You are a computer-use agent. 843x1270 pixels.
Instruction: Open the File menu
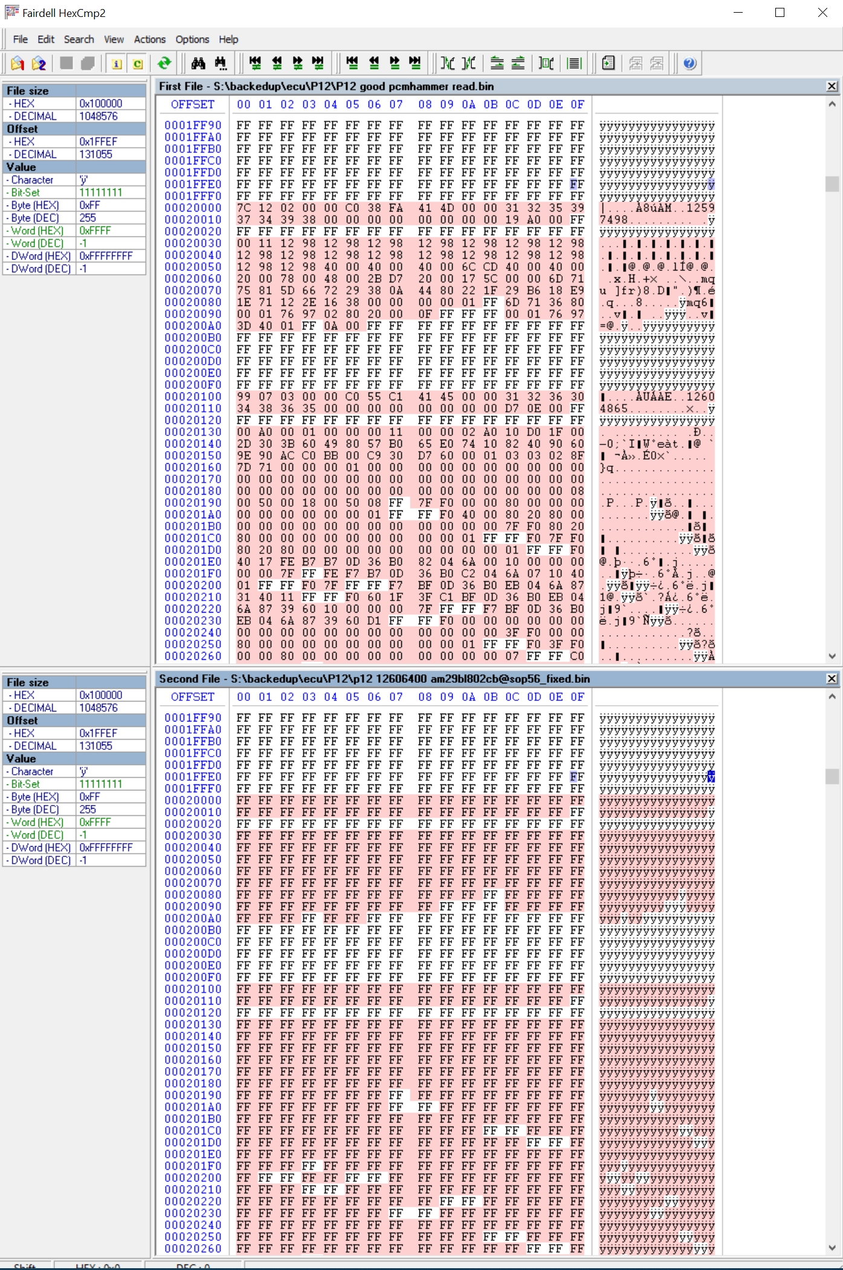[21, 39]
